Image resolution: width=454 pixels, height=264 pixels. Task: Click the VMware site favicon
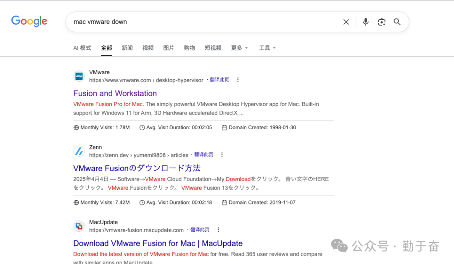click(79, 76)
